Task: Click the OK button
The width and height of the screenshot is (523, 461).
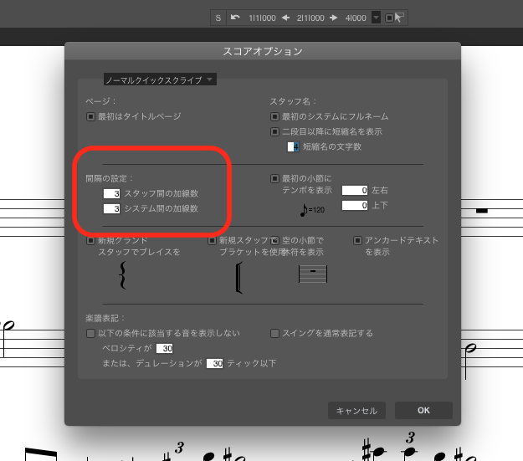Action: pos(423,411)
